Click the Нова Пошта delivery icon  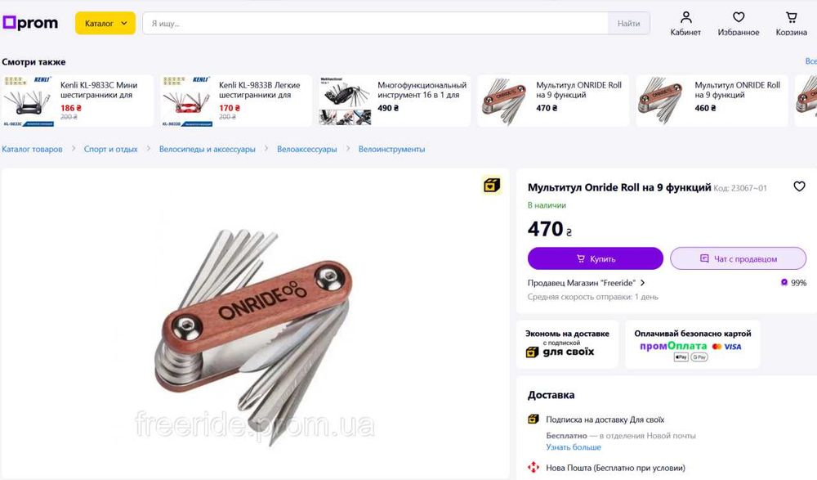533,467
